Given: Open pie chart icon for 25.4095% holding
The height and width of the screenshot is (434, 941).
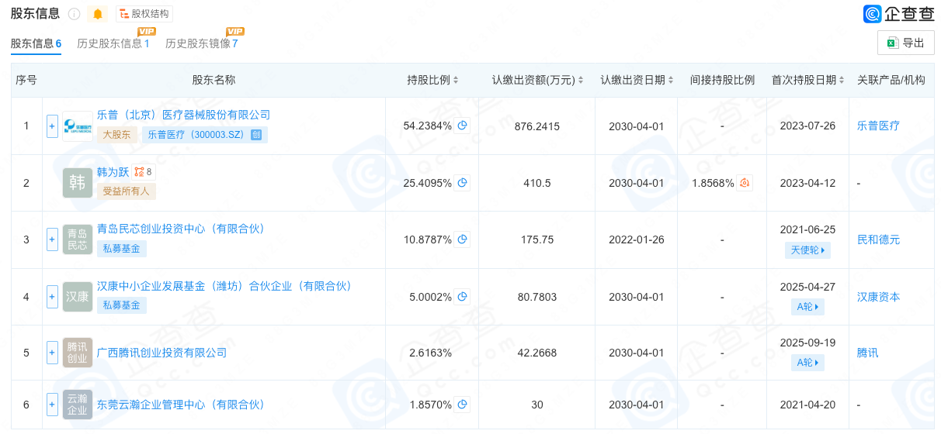Looking at the screenshot, I should coord(462,183).
